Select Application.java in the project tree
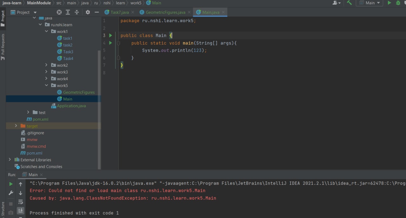Image resolution: width=406 pixels, height=218 pixels. coord(71,106)
